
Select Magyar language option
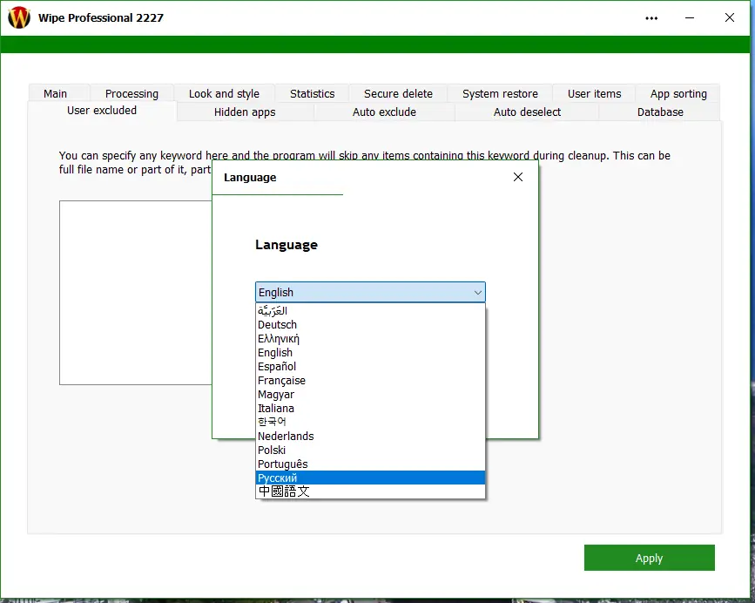tap(370, 395)
